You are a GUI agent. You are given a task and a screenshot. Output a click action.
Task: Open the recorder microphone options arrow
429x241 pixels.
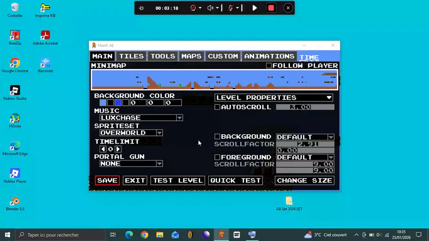pos(237,8)
